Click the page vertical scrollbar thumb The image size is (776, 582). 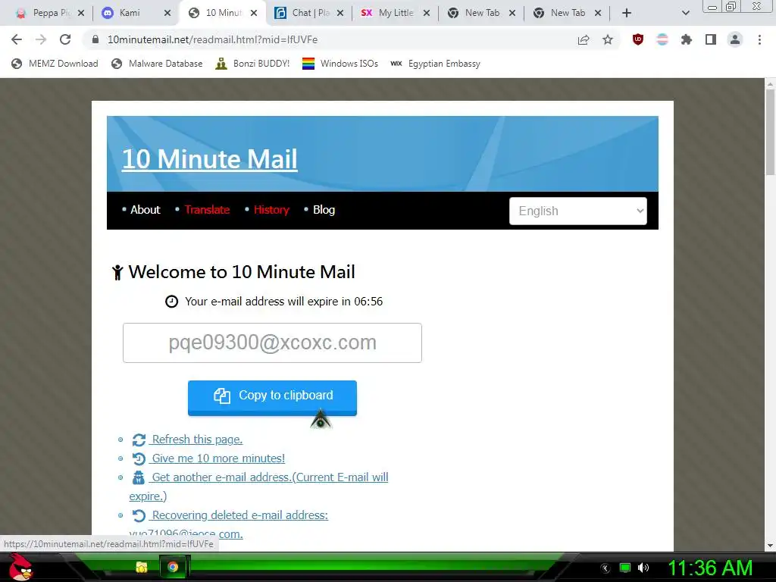(x=770, y=132)
